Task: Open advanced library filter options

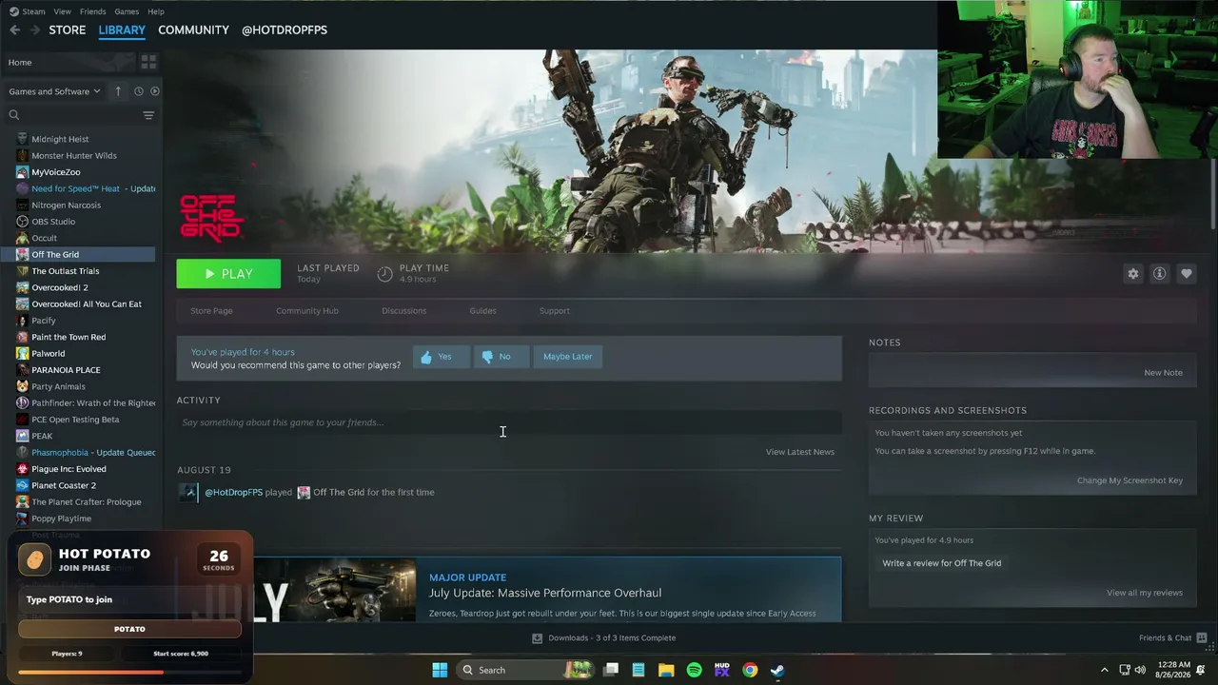Action: 148,115
